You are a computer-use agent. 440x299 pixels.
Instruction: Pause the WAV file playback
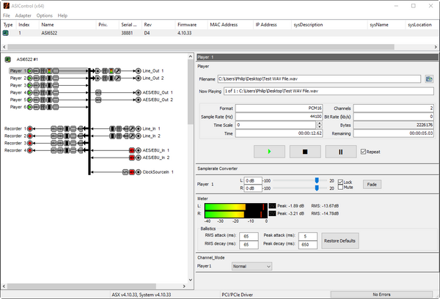[x=340, y=152]
